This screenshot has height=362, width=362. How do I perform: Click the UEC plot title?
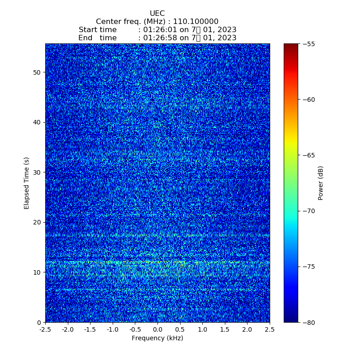coord(157,14)
